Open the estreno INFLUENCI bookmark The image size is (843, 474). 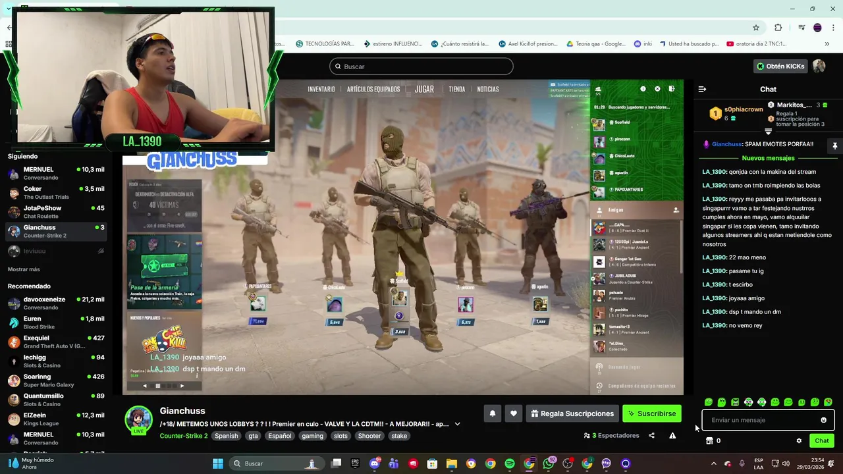392,44
